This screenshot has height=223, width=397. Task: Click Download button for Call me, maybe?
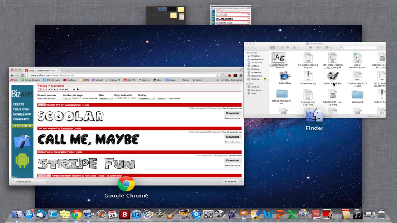[x=233, y=137]
